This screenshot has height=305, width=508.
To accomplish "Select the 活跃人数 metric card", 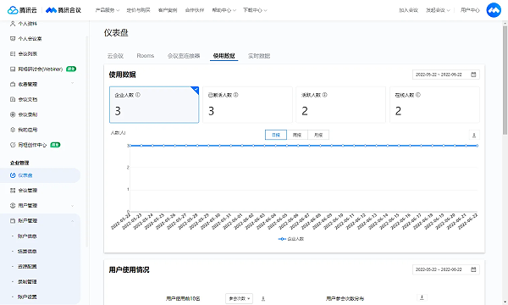I will tap(341, 105).
